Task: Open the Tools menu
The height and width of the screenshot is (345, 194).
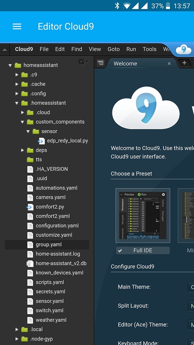Action: (149, 49)
